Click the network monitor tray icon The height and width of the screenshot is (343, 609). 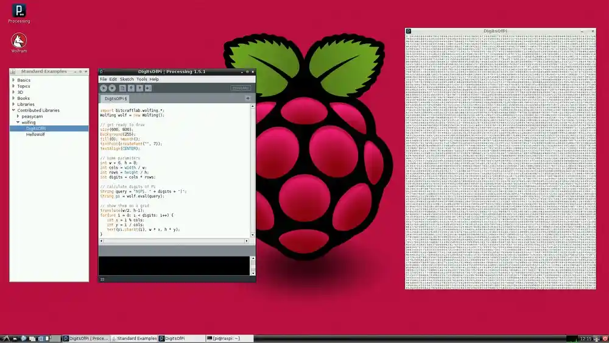click(x=597, y=339)
